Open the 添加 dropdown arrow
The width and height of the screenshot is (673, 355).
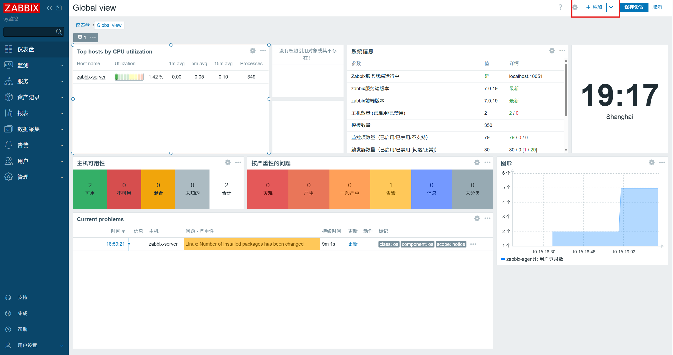click(611, 7)
